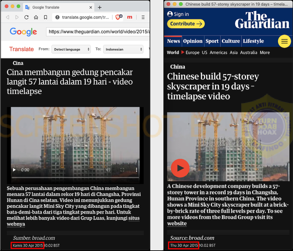Click the Google logo
This screenshot has width=293, height=251.
click(x=23, y=32)
